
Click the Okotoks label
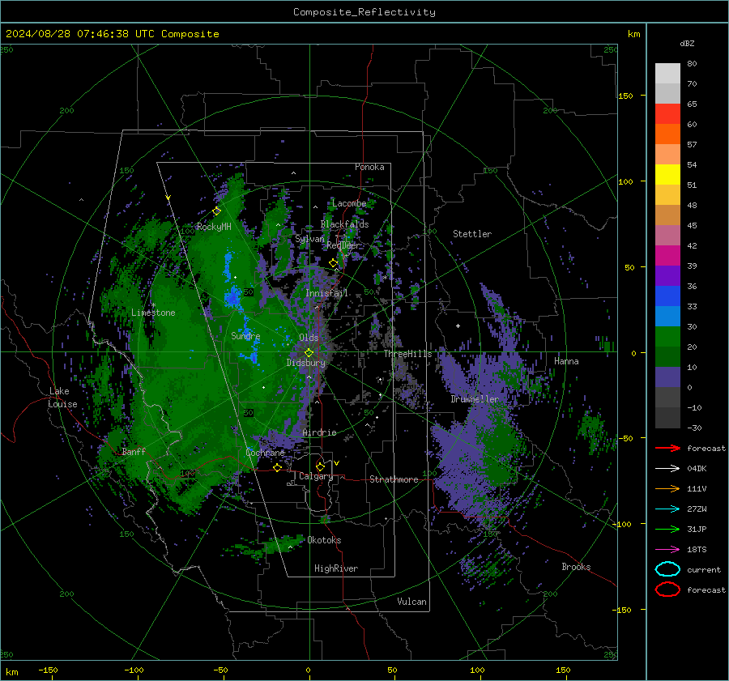coord(324,540)
